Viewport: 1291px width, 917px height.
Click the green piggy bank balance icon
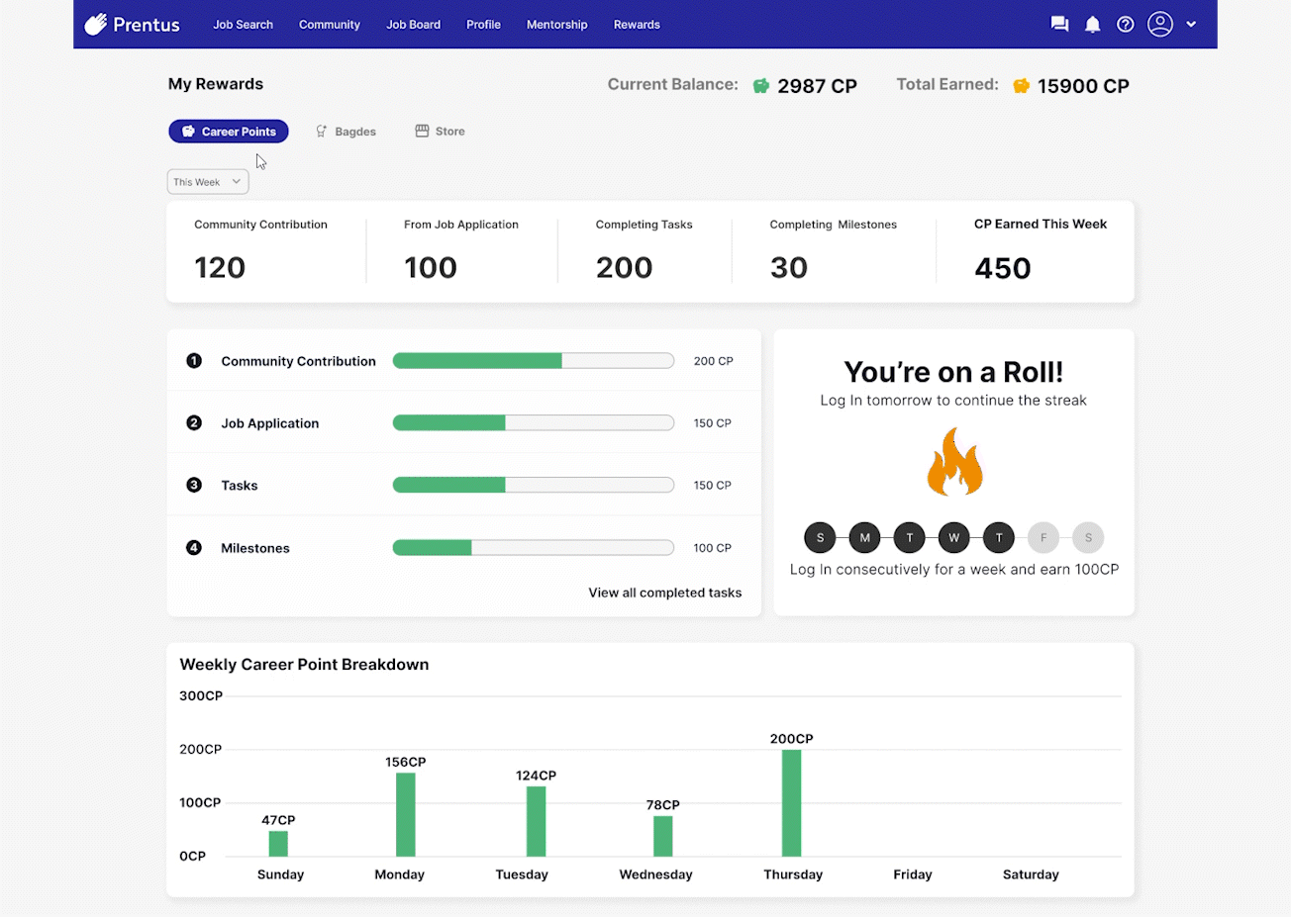click(x=761, y=86)
